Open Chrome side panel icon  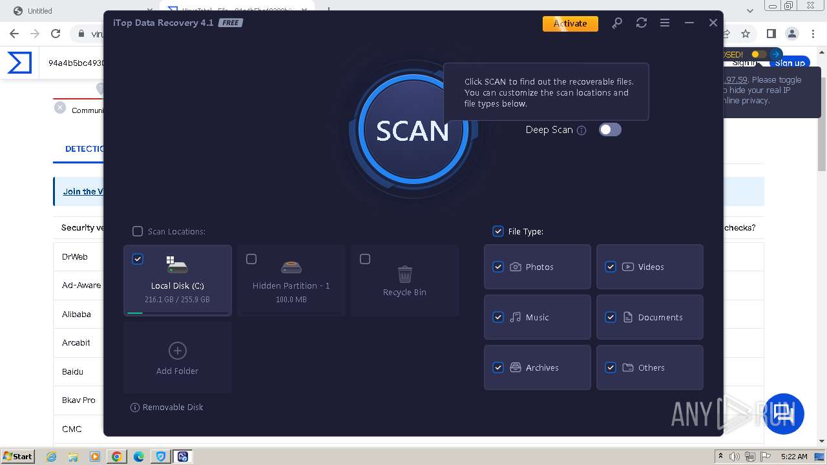tap(771, 34)
